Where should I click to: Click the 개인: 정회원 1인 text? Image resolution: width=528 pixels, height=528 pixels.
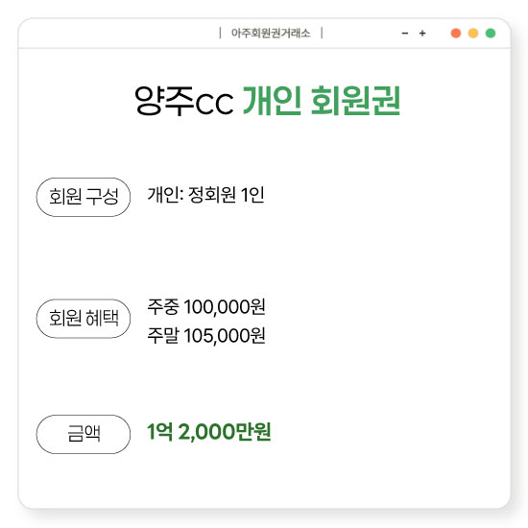click(205, 195)
